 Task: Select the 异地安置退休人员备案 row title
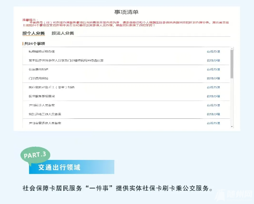[45, 123]
